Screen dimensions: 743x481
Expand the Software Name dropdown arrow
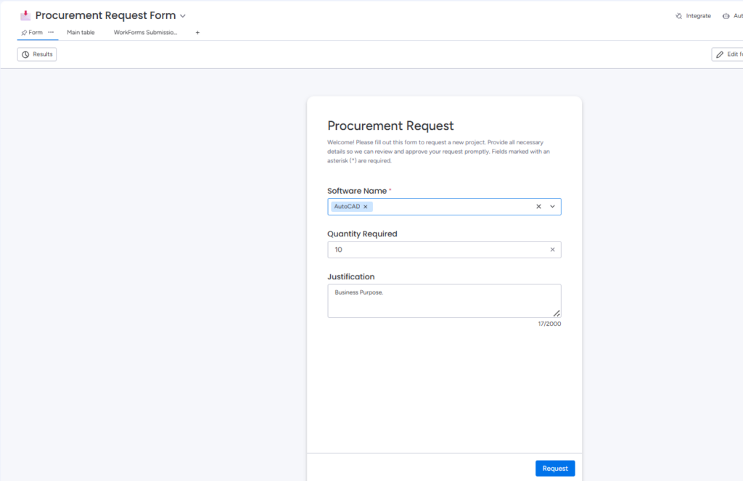click(x=552, y=207)
